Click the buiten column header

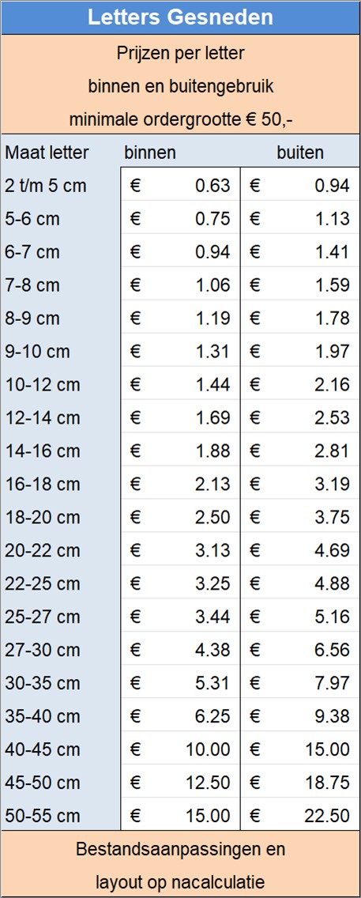click(x=300, y=153)
